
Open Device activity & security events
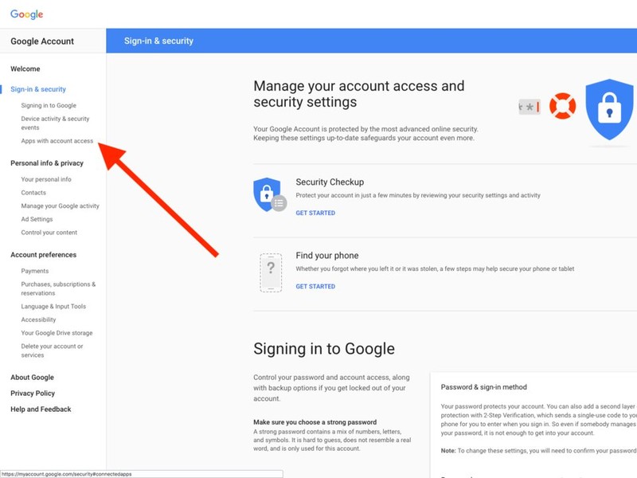[x=55, y=123]
